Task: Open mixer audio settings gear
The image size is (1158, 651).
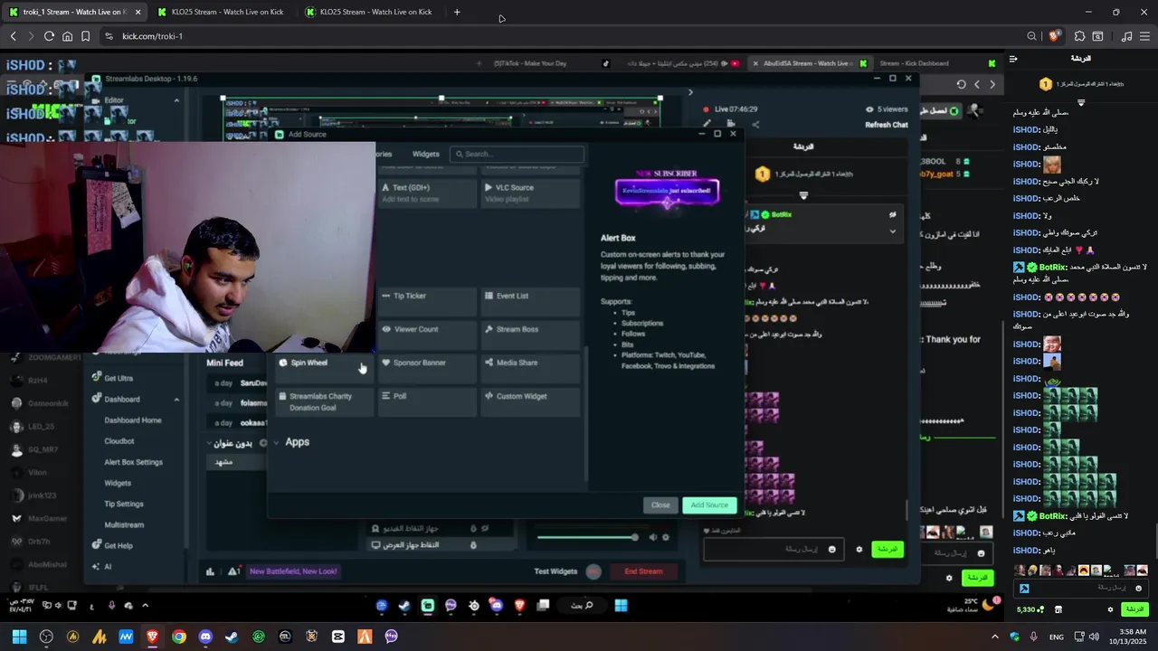Action: point(666,537)
